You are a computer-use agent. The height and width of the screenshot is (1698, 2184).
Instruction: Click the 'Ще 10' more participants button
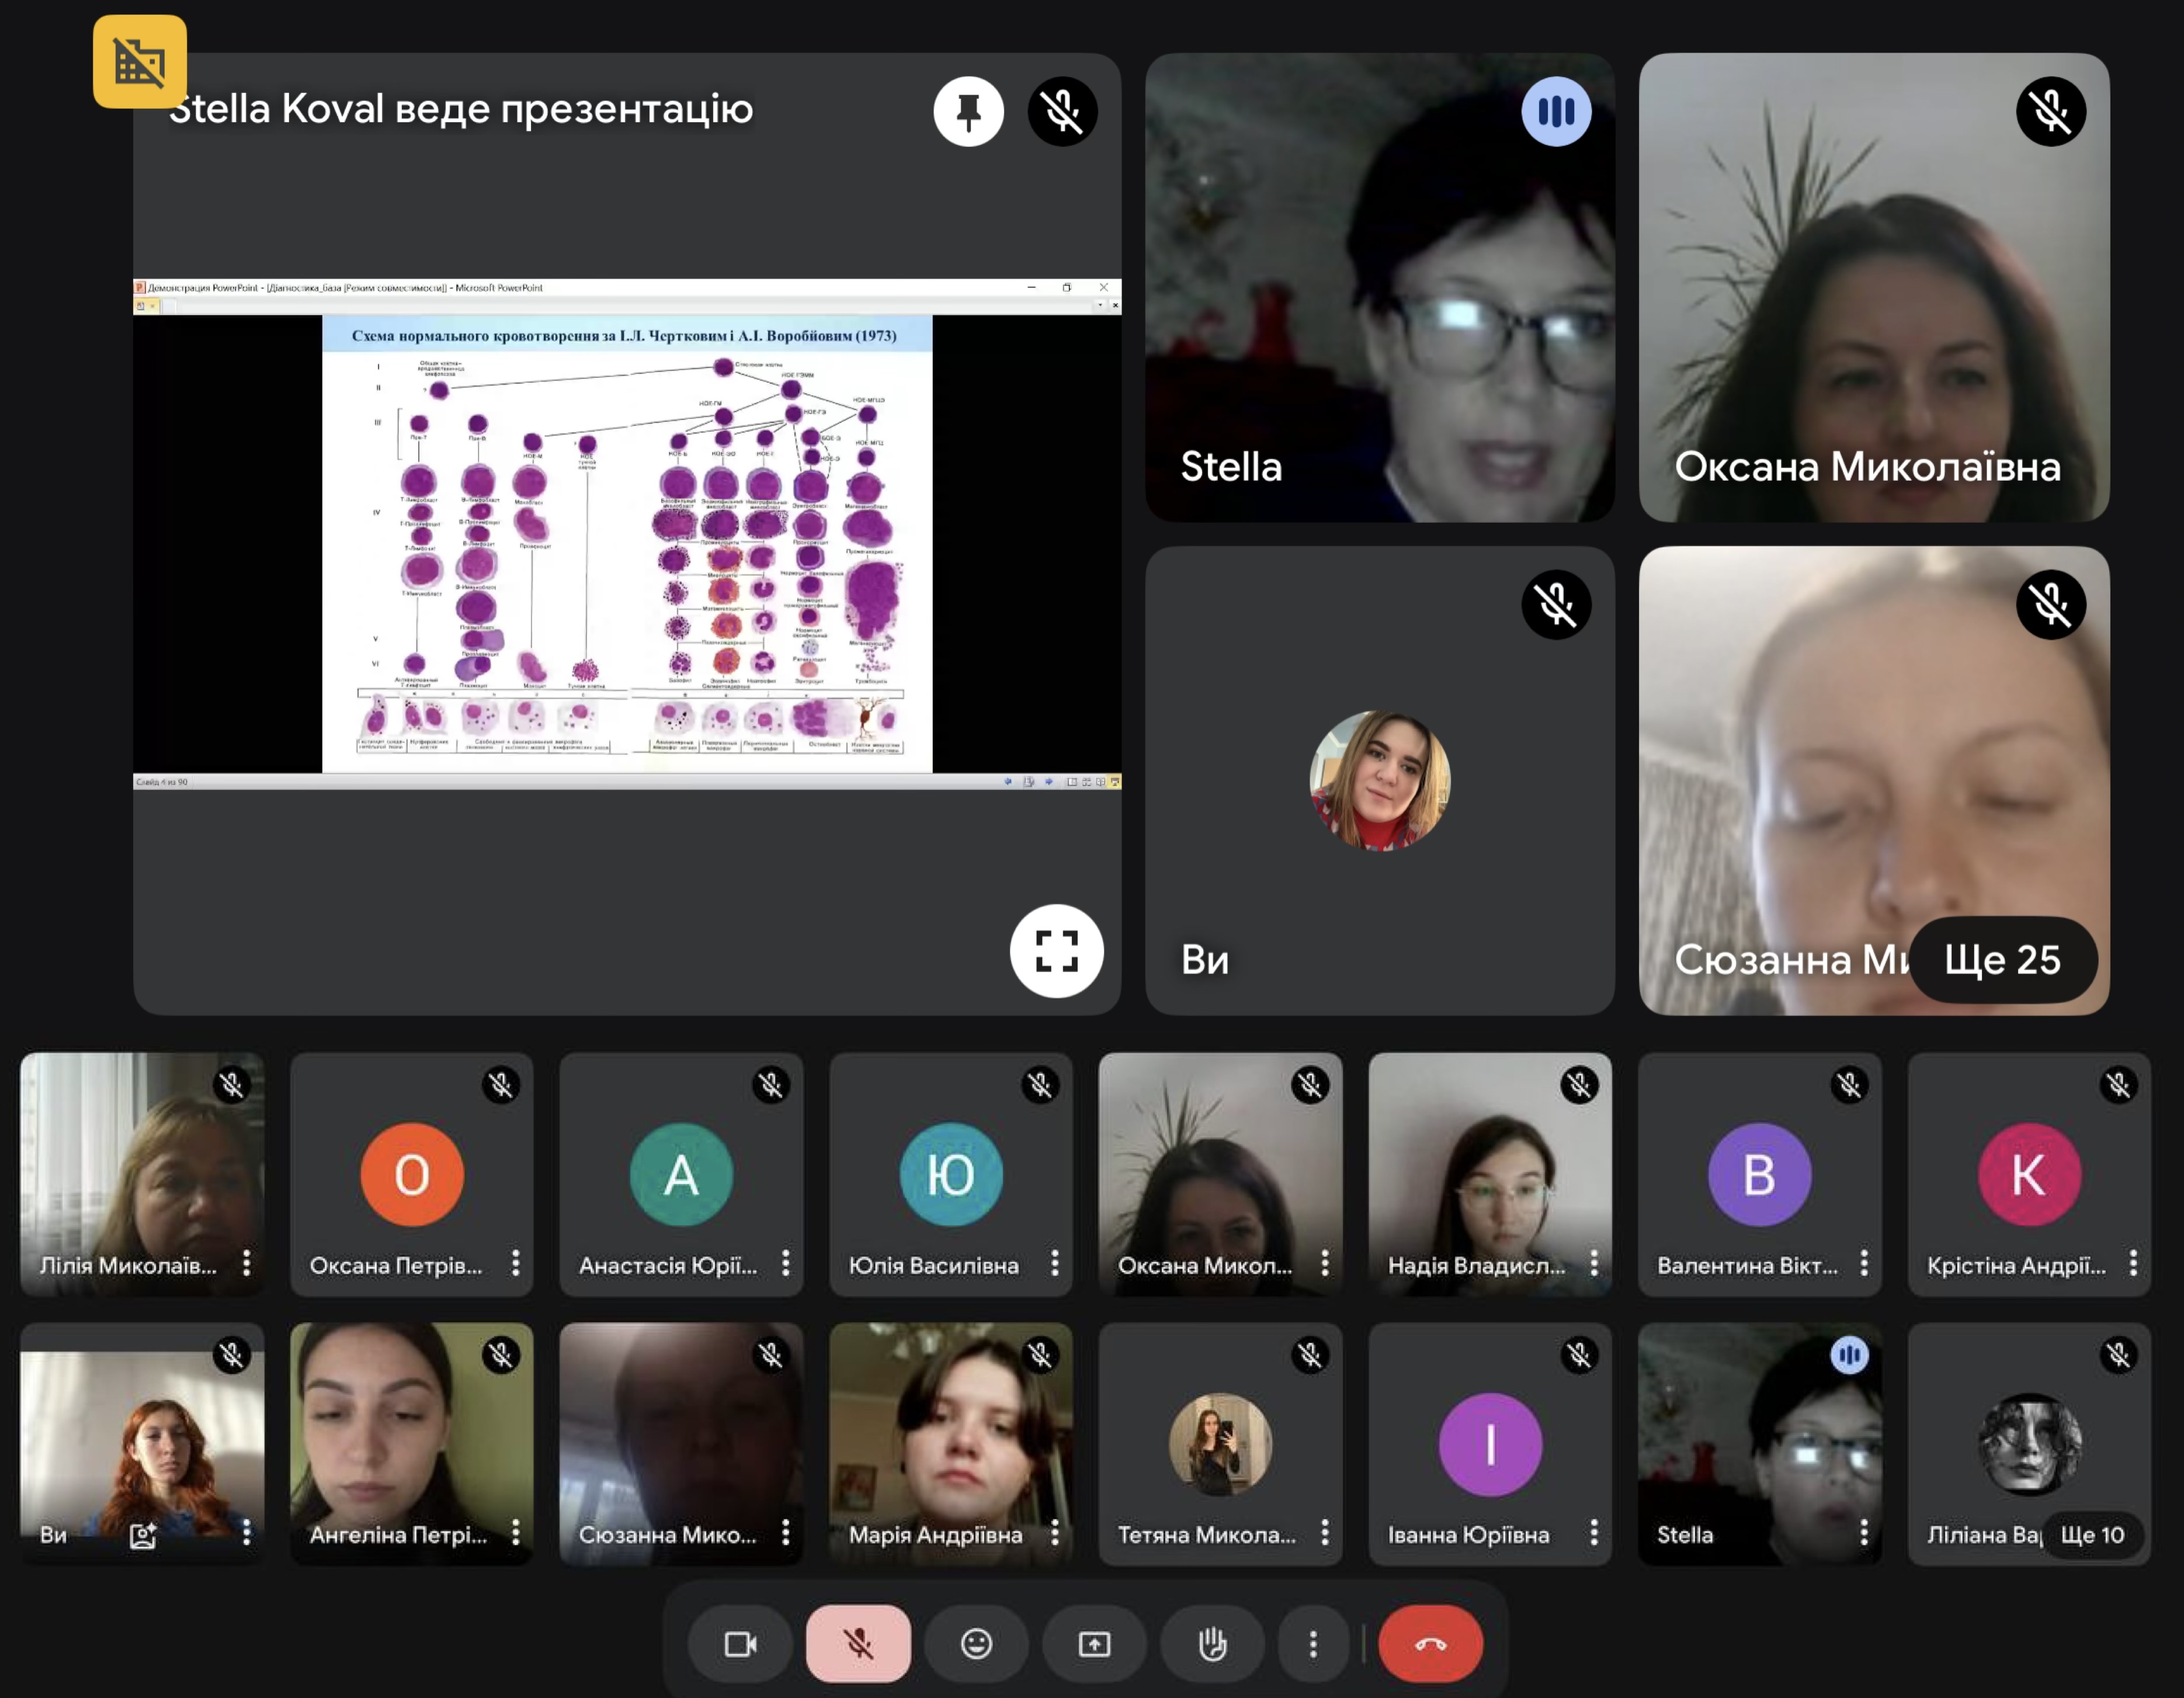[x=2092, y=1535]
